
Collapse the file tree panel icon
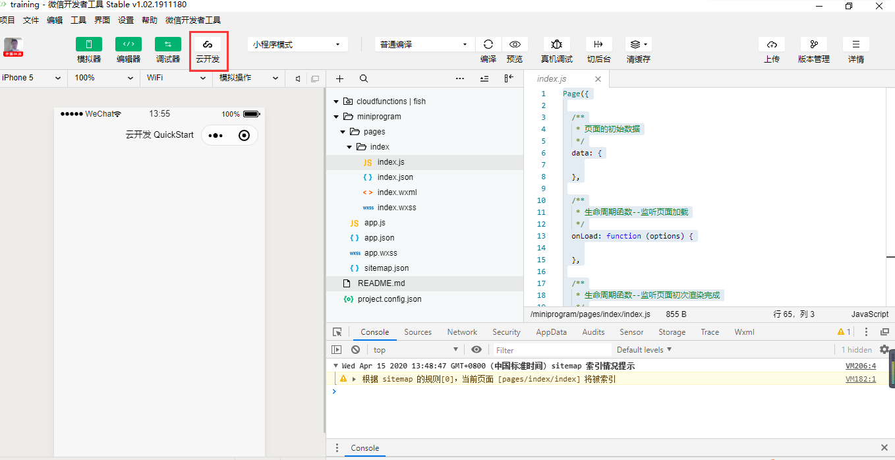coord(509,78)
